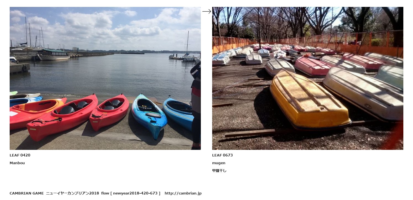Click the yellow overturned boat in the photo
The height and width of the screenshot is (200, 413).
[x=310, y=101]
